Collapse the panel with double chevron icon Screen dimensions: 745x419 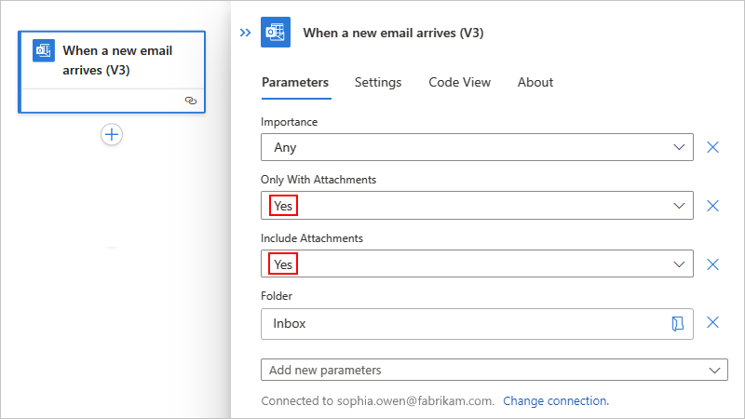click(x=245, y=33)
